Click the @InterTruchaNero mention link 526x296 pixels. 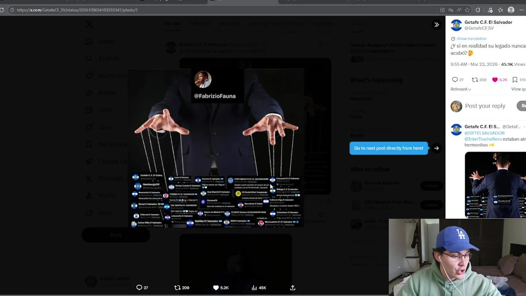(483, 139)
